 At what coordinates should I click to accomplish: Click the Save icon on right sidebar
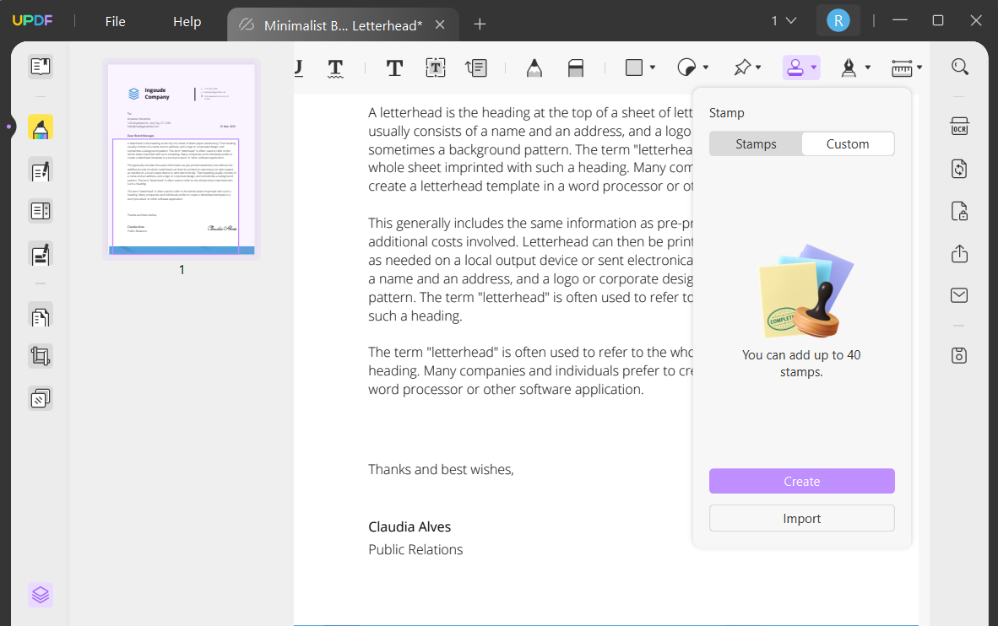[x=960, y=355]
